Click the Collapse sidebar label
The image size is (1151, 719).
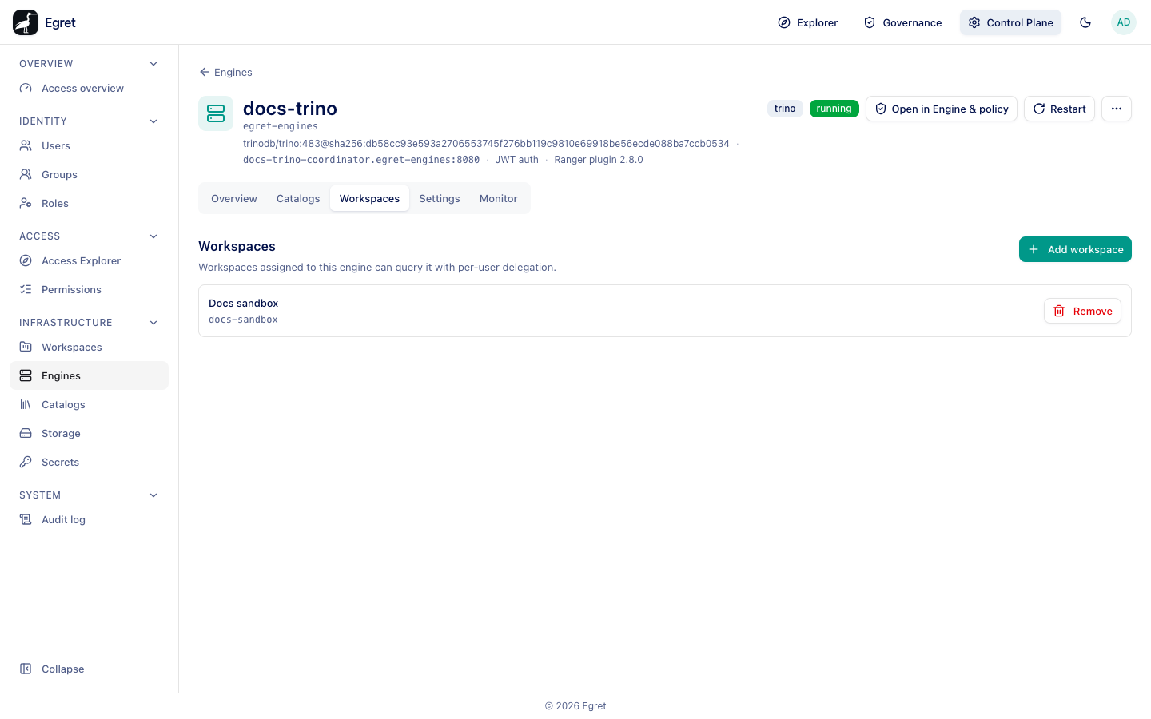click(63, 669)
